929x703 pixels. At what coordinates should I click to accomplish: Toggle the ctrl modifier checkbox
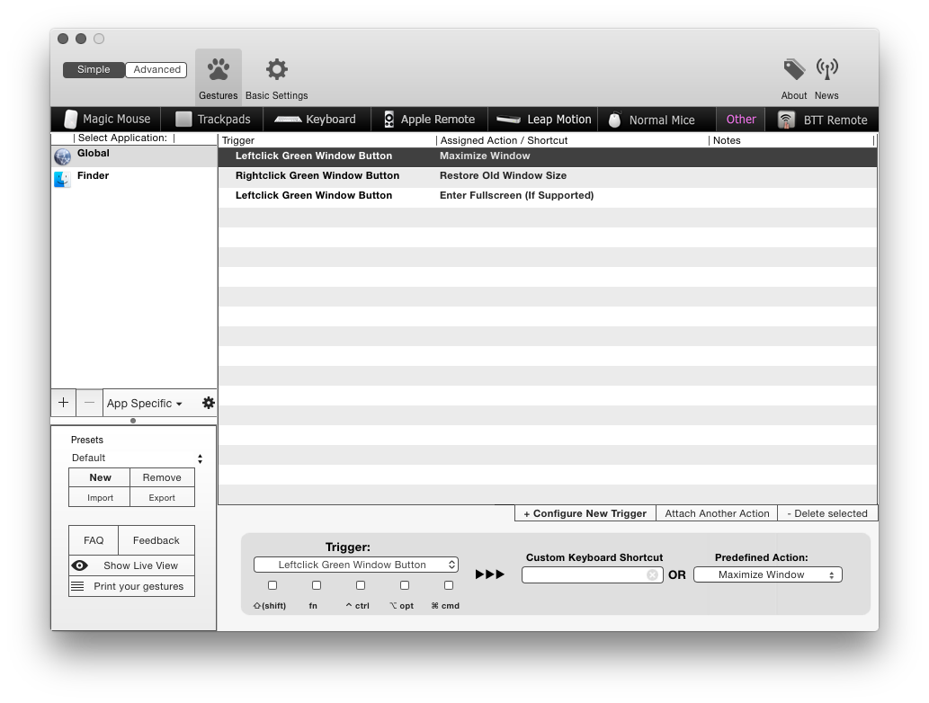point(361,585)
